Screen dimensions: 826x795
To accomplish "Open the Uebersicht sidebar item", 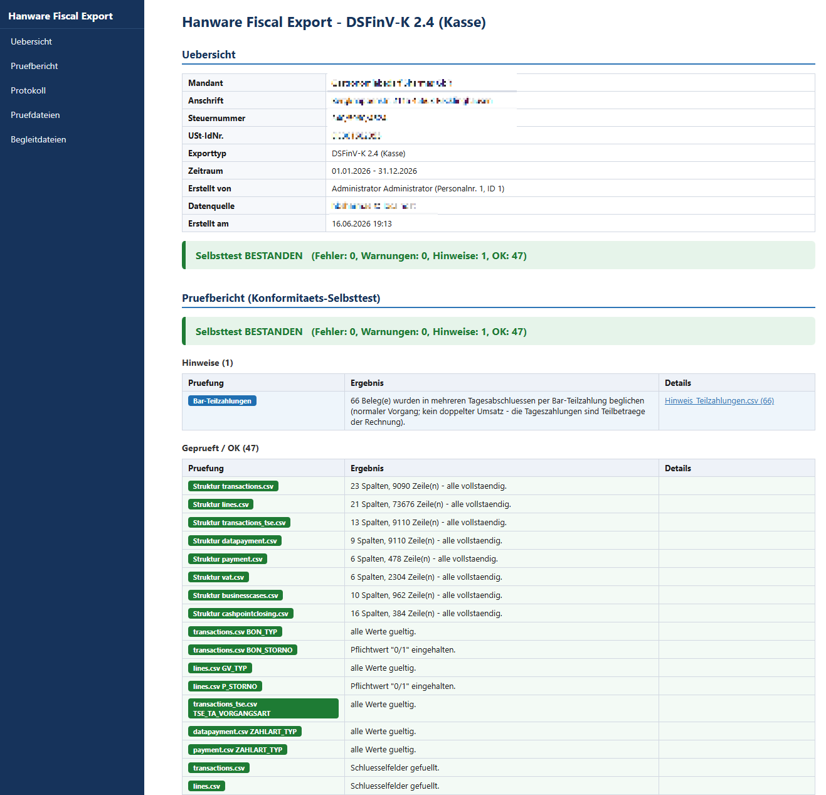I will pyautogui.click(x=31, y=41).
